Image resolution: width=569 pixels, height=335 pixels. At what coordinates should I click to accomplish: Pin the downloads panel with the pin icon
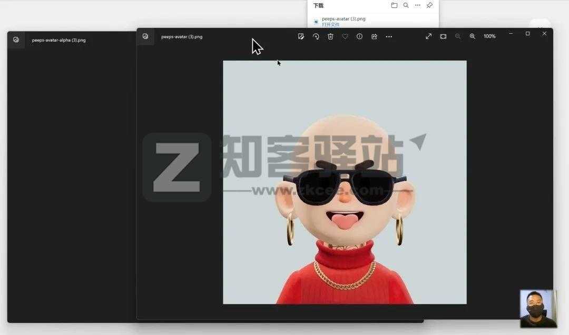tap(429, 5)
